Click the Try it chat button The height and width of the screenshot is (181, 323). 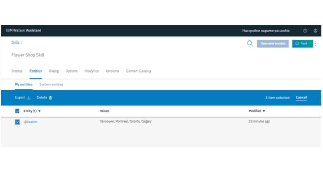[302, 44]
